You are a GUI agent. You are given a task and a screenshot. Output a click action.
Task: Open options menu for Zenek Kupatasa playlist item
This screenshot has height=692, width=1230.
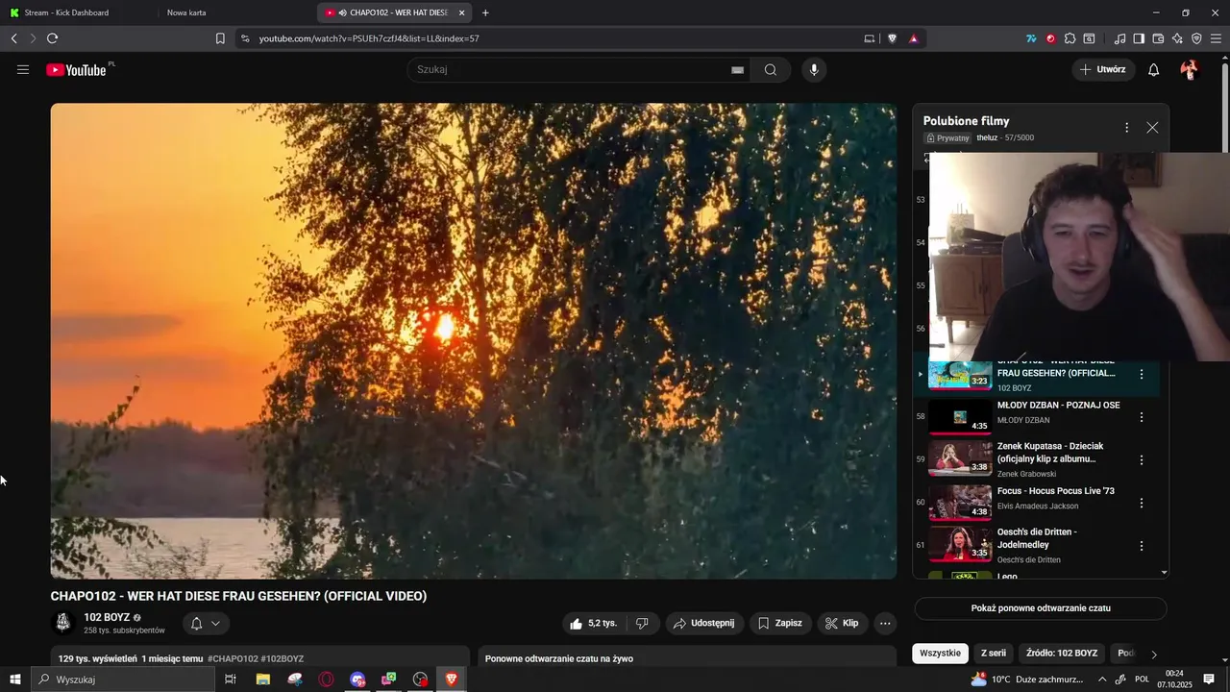tap(1142, 459)
